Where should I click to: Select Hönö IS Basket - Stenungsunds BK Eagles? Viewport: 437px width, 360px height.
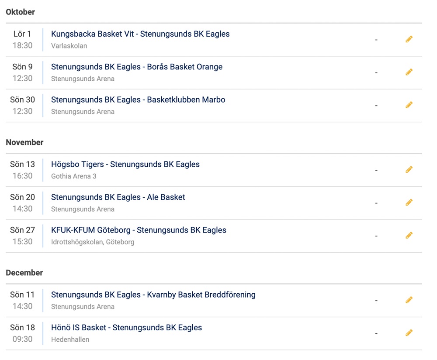click(x=126, y=327)
